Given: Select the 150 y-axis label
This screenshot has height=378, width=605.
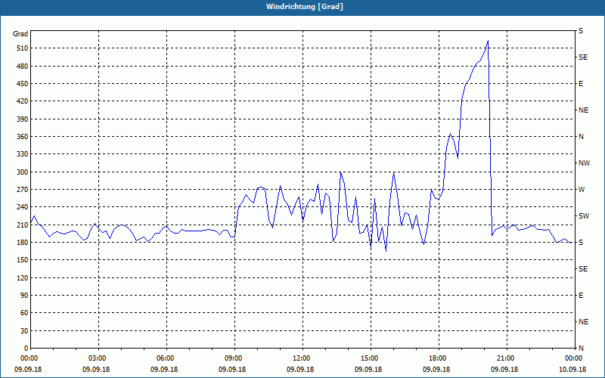Looking at the screenshot, I should click(22, 260).
